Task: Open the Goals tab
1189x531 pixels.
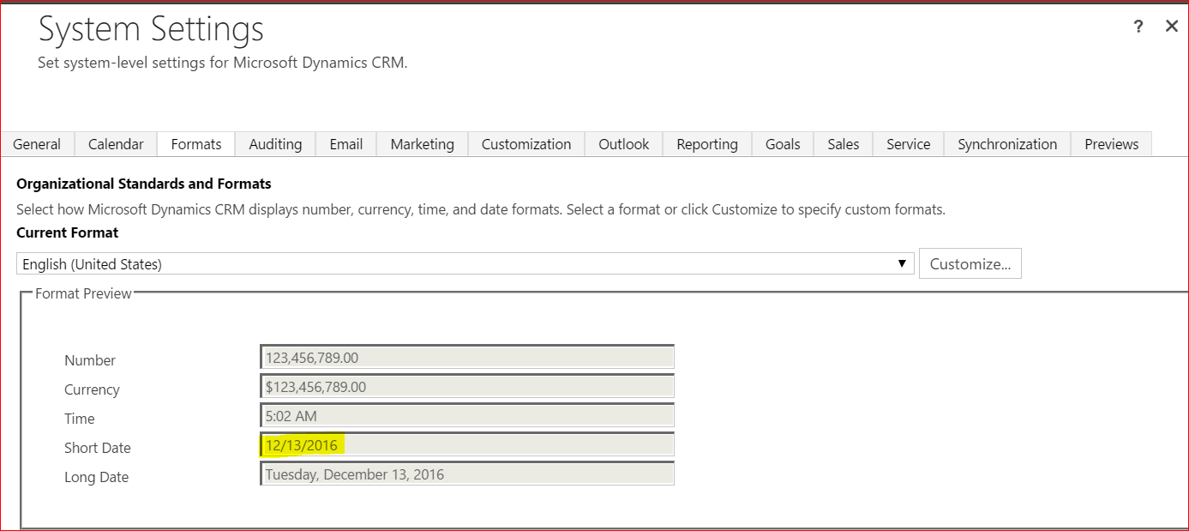Action: (x=782, y=144)
